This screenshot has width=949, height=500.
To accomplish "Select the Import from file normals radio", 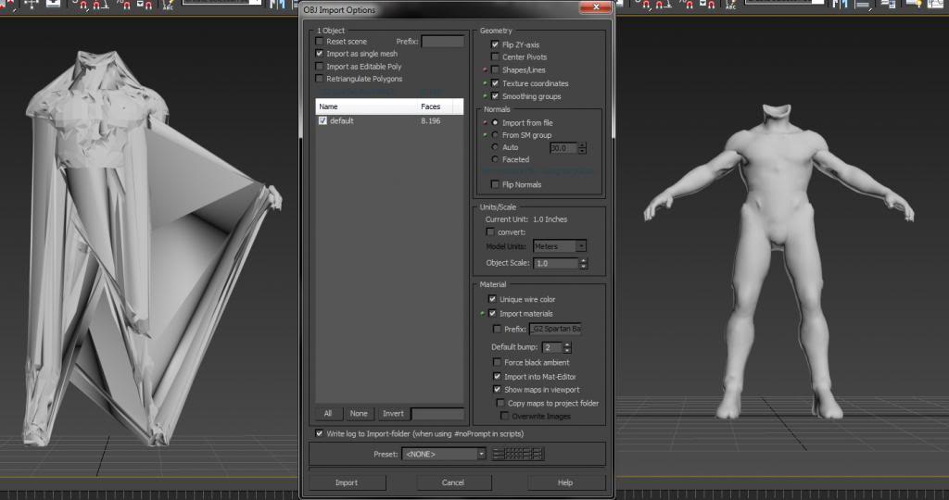I will click(x=495, y=122).
